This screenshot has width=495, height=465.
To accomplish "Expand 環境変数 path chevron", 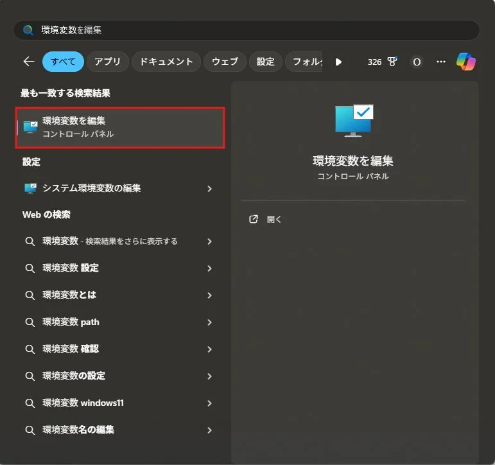I will pyautogui.click(x=209, y=322).
